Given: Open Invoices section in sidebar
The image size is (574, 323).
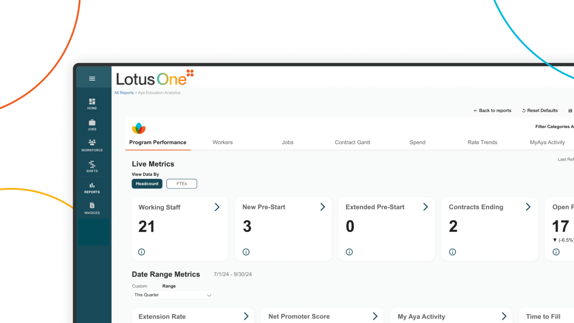Looking at the screenshot, I should click(92, 209).
